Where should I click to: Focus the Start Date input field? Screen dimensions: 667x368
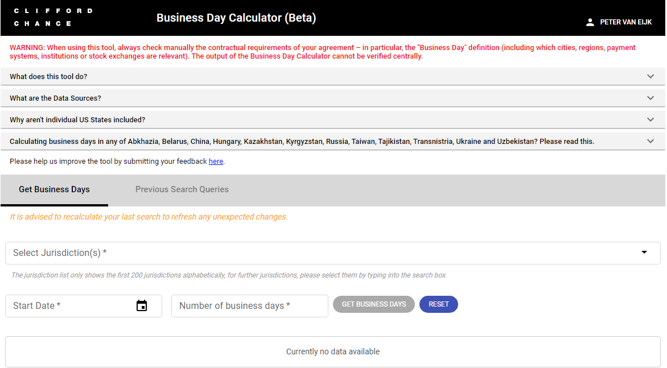pos(83,306)
